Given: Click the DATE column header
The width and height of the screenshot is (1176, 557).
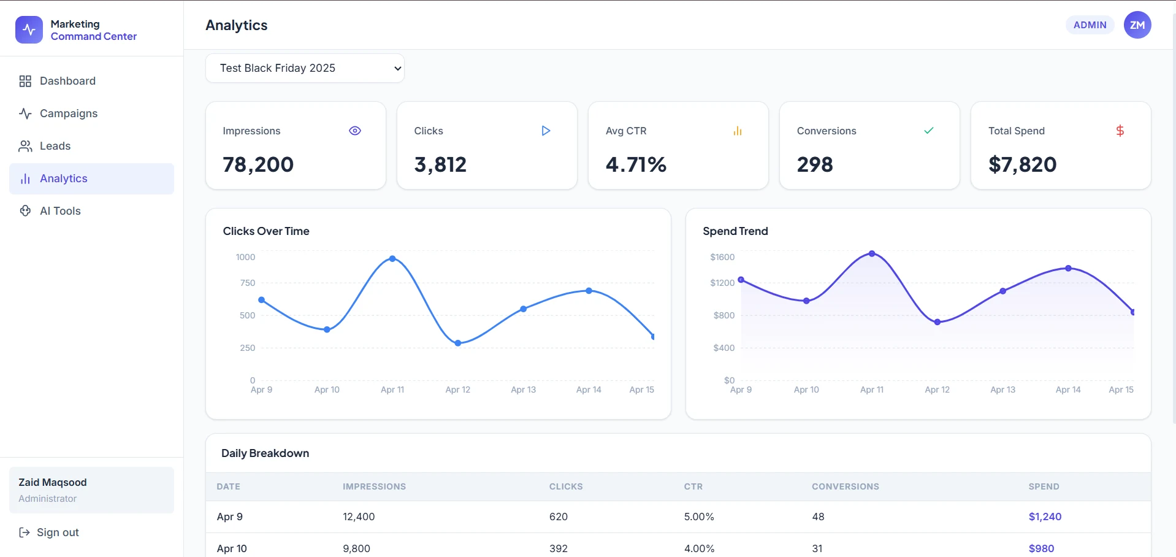Looking at the screenshot, I should click(228, 486).
